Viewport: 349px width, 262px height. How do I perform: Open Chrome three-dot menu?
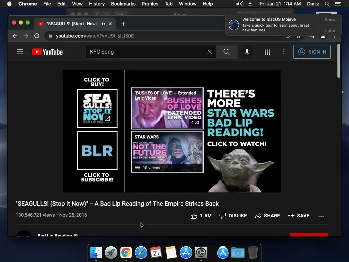[x=334, y=36]
